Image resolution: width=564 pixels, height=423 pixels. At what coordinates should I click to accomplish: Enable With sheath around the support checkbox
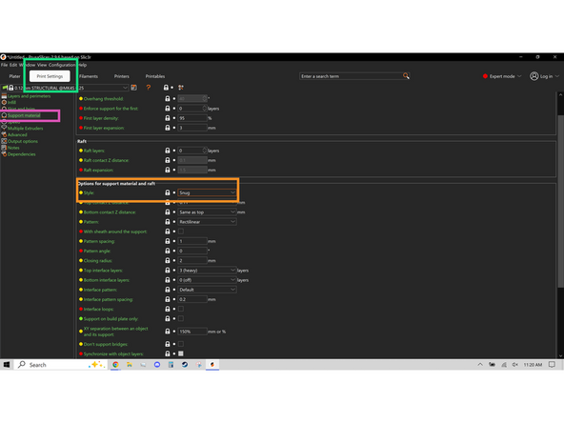(x=181, y=232)
